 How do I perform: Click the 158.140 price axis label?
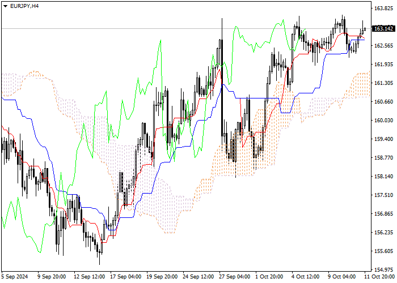383,177
